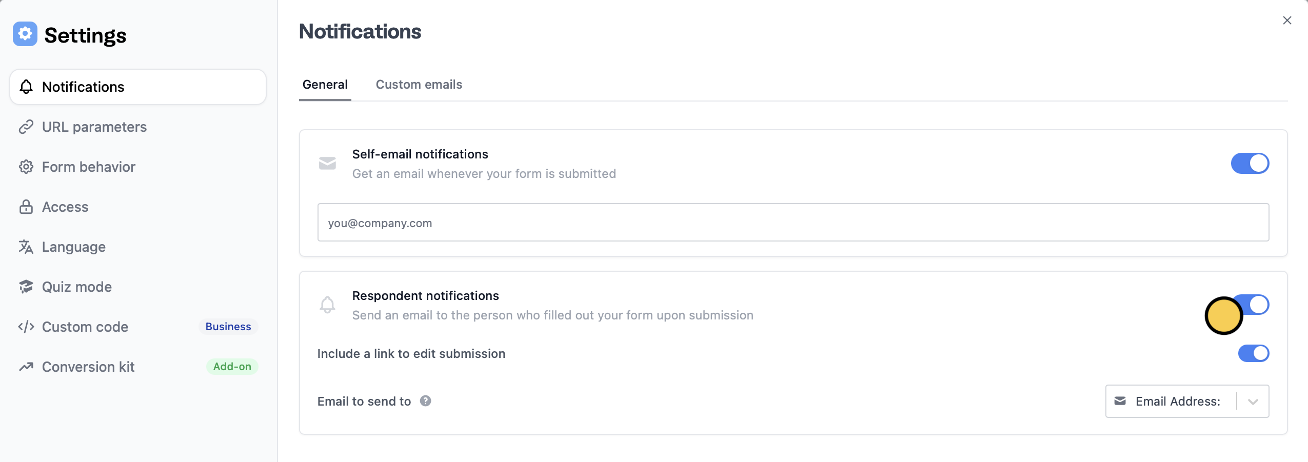The height and width of the screenshot is (462, 1308).
Task: Click the help icon beside Email to send to
Action: [425, 401]
